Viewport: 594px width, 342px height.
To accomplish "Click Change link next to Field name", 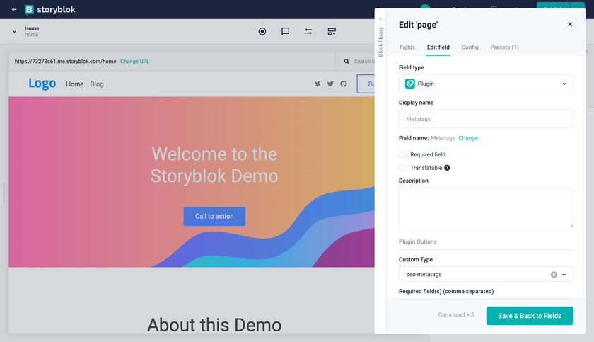I will [x=468, y=138].
